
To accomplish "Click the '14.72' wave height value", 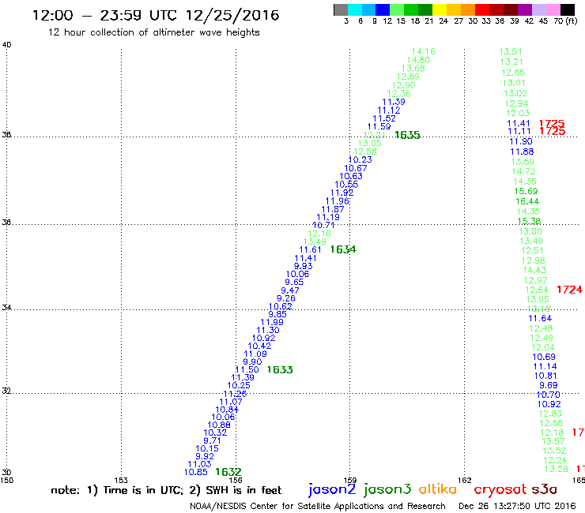I will click(524, 171).
